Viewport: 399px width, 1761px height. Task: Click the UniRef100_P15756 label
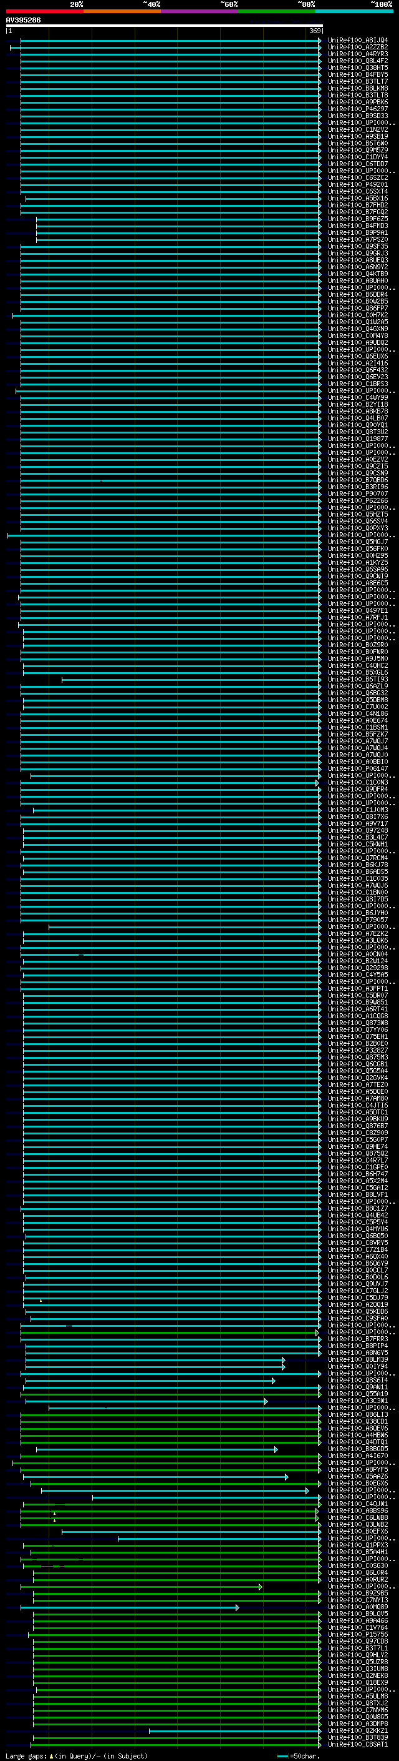tap(358, 1635)
